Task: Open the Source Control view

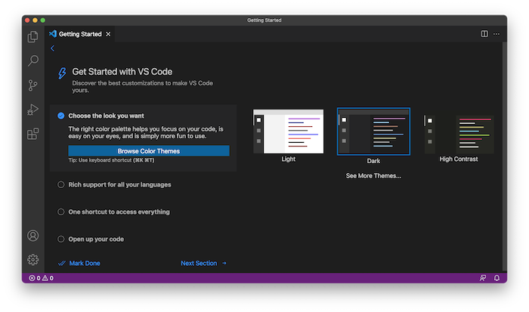Action: tap(32, 85)
